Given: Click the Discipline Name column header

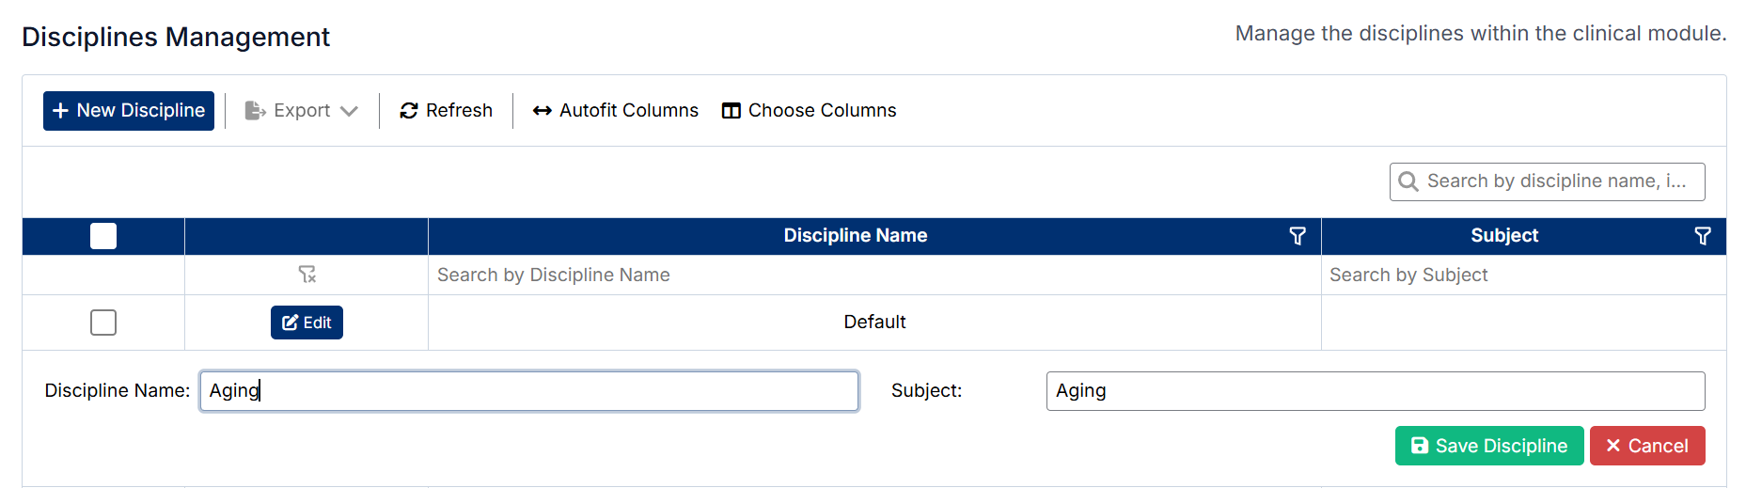Looking at the screenshot, I should (x=855, y=236).
